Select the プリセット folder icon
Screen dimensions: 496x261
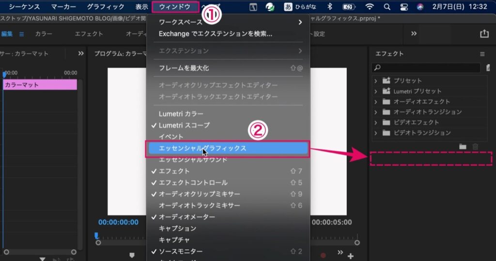coord(386,81)
